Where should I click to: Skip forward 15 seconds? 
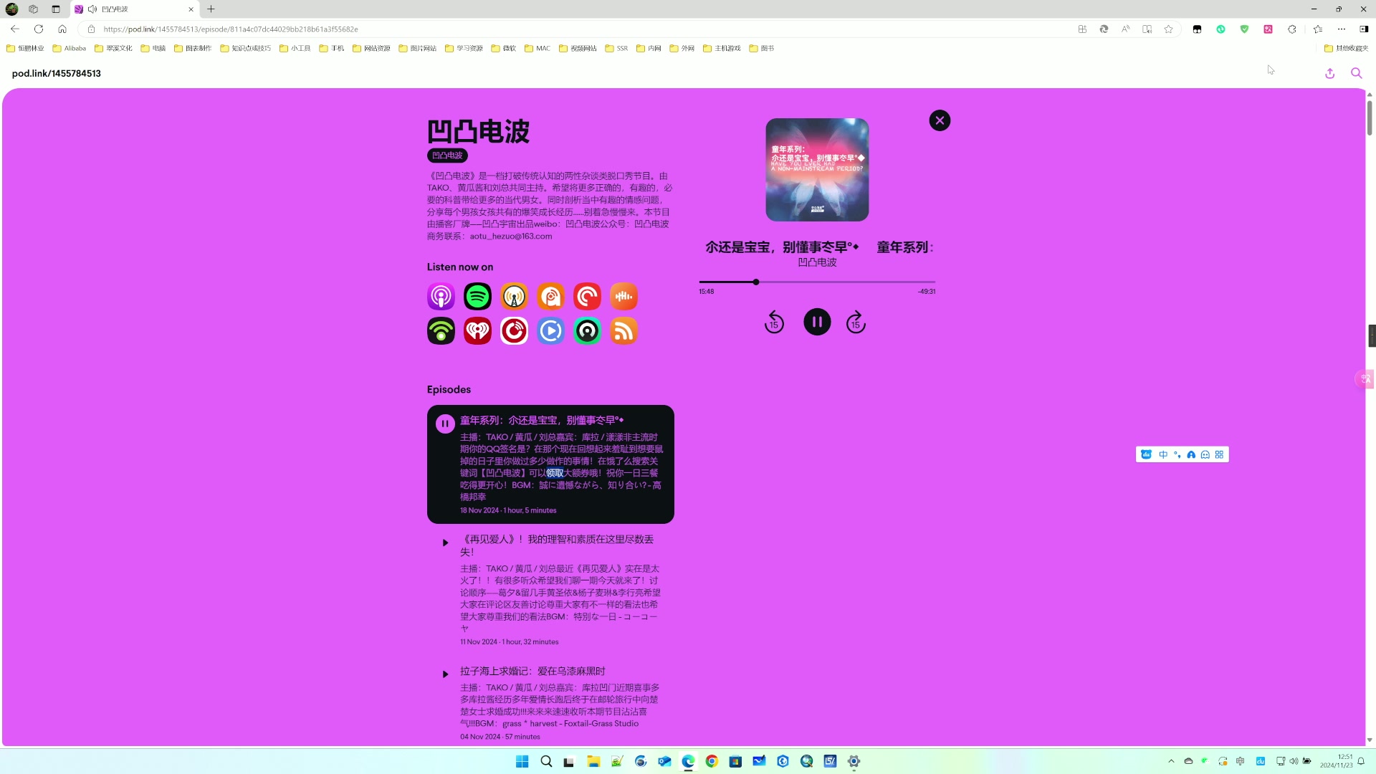point(856,322)
